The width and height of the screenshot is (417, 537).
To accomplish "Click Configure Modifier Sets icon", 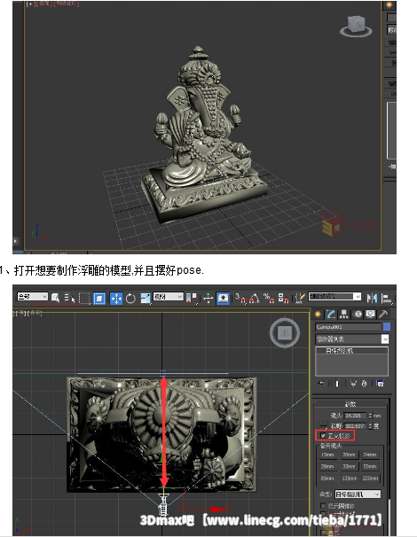I will tap(380, 384).
